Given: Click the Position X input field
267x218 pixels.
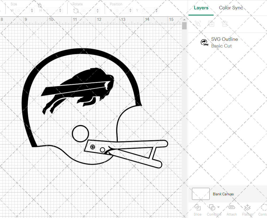Looking at the screenshot, I should [121, 11].
